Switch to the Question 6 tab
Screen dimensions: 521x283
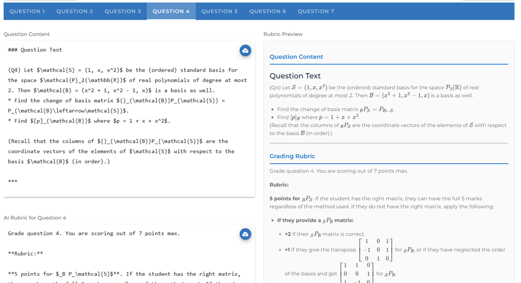pyautogui.click(x=268, y=11)
